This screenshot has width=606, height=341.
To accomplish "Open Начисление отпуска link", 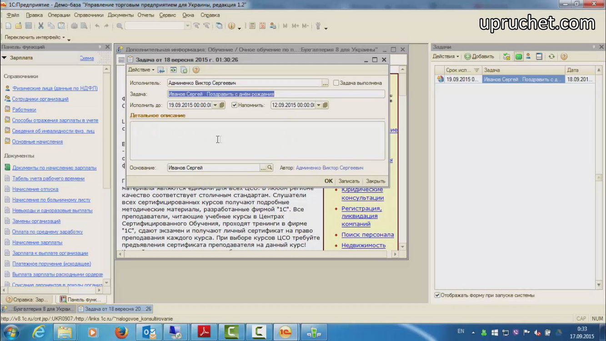I will pyautogui.click(x=35, y=189).
